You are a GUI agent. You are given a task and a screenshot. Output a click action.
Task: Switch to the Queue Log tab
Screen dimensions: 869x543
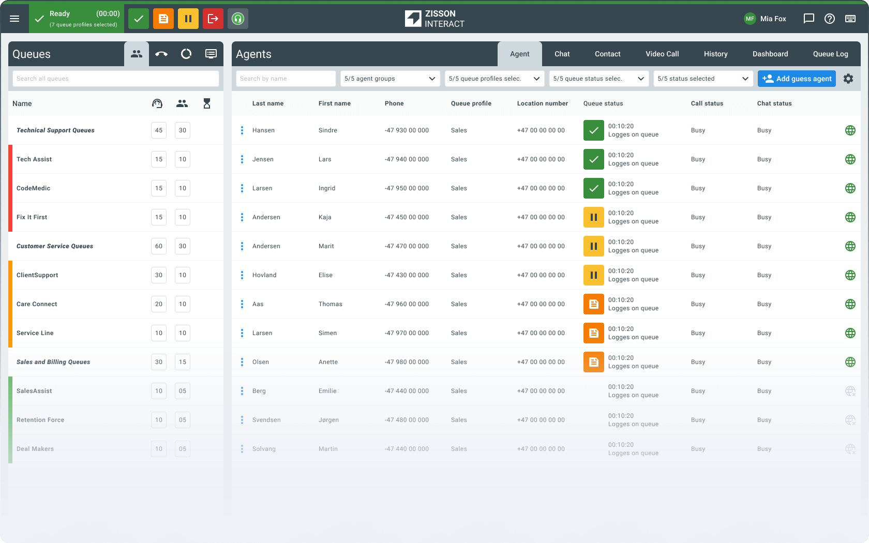(831, 54)
